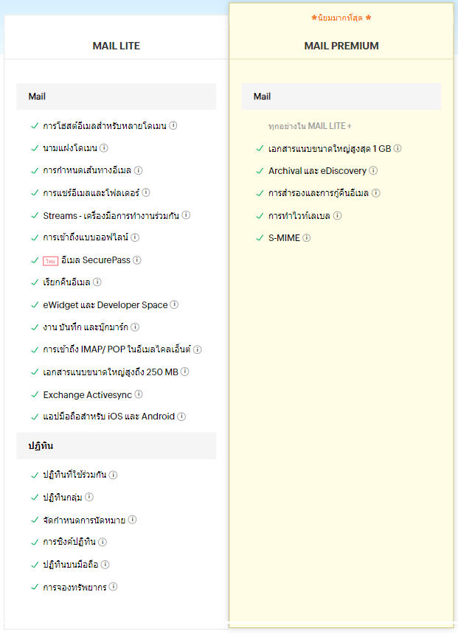The width and height of the screenshot is (458, 634).
Task: Click the feature text นามแฝงโดเมน
Action: (70, 148)
